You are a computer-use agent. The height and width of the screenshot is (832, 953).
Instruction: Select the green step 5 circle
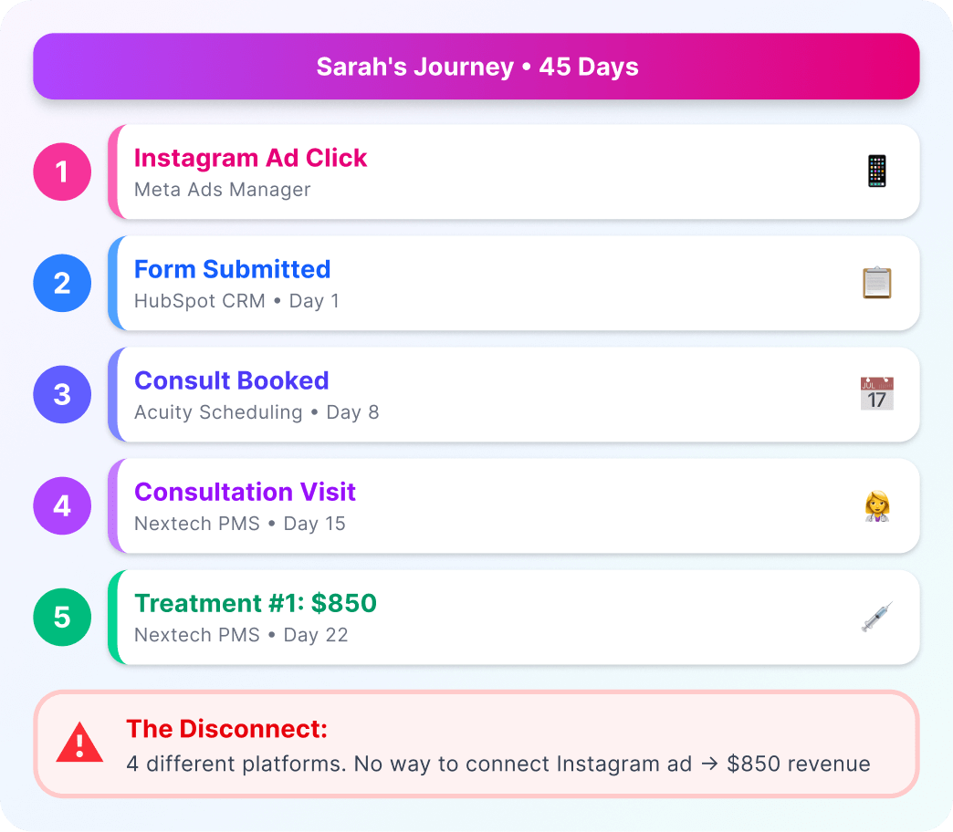[x=62, y=617]
